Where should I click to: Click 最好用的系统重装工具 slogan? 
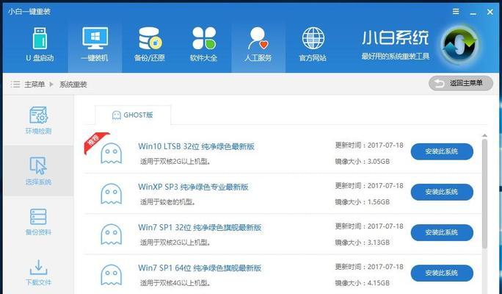(x=396, y=57)
